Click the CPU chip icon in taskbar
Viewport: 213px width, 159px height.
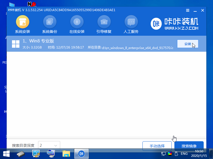tap(20, 154)
